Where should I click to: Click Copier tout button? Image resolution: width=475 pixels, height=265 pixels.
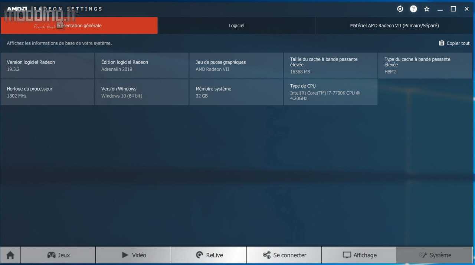point(454,43)
